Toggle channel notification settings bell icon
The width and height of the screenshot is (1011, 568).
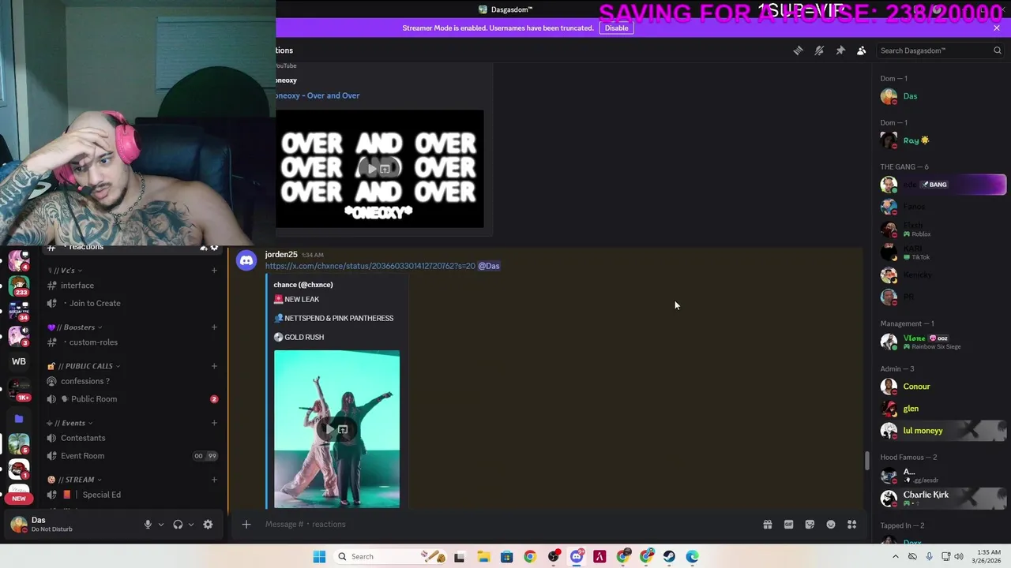819,50
